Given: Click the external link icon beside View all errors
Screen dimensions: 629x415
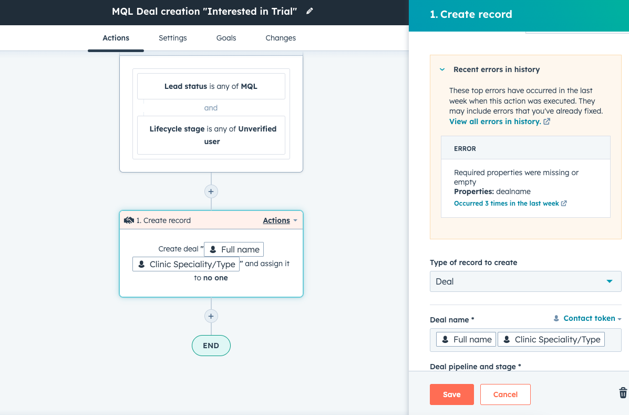Looking at the screenshot, I should coord(547,121).
